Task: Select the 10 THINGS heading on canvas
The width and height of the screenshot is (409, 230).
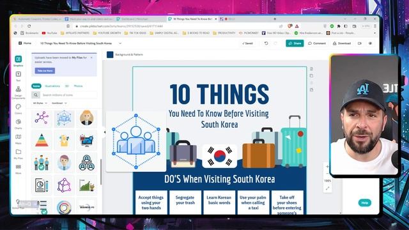Action: pyautogui.click(x=219, y=95)
